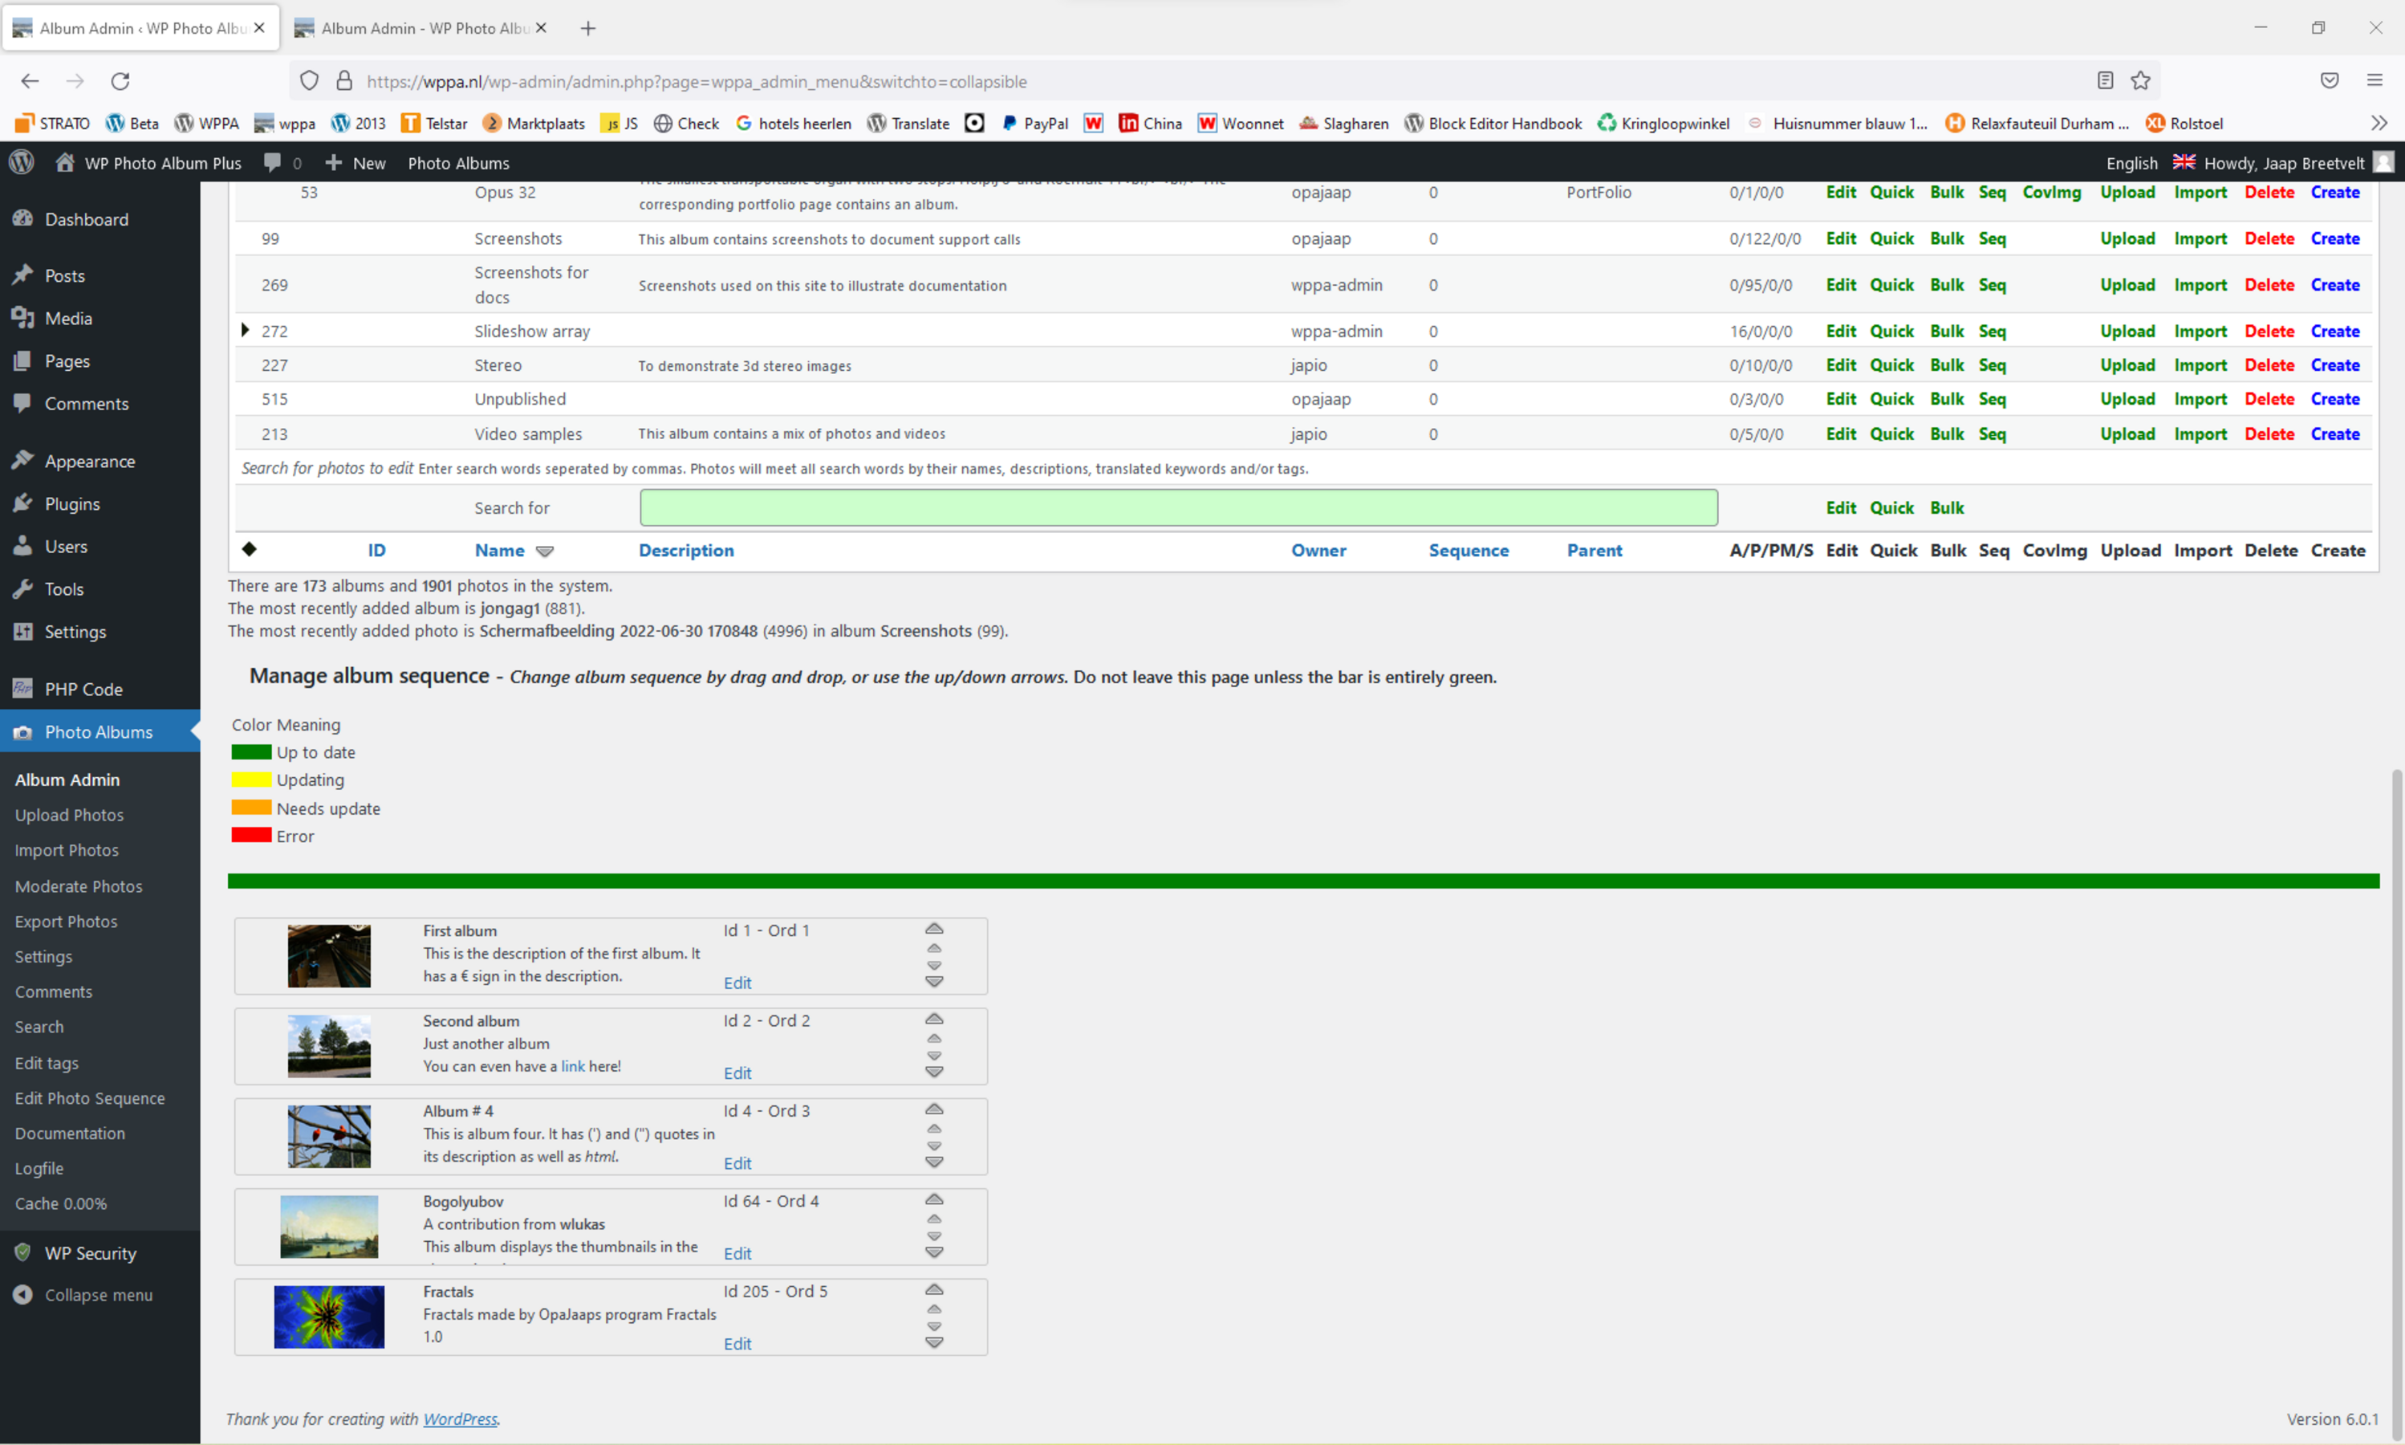Click the black diamond toggle in the table footer
2405x1445 pixels.
pos(249,549)
